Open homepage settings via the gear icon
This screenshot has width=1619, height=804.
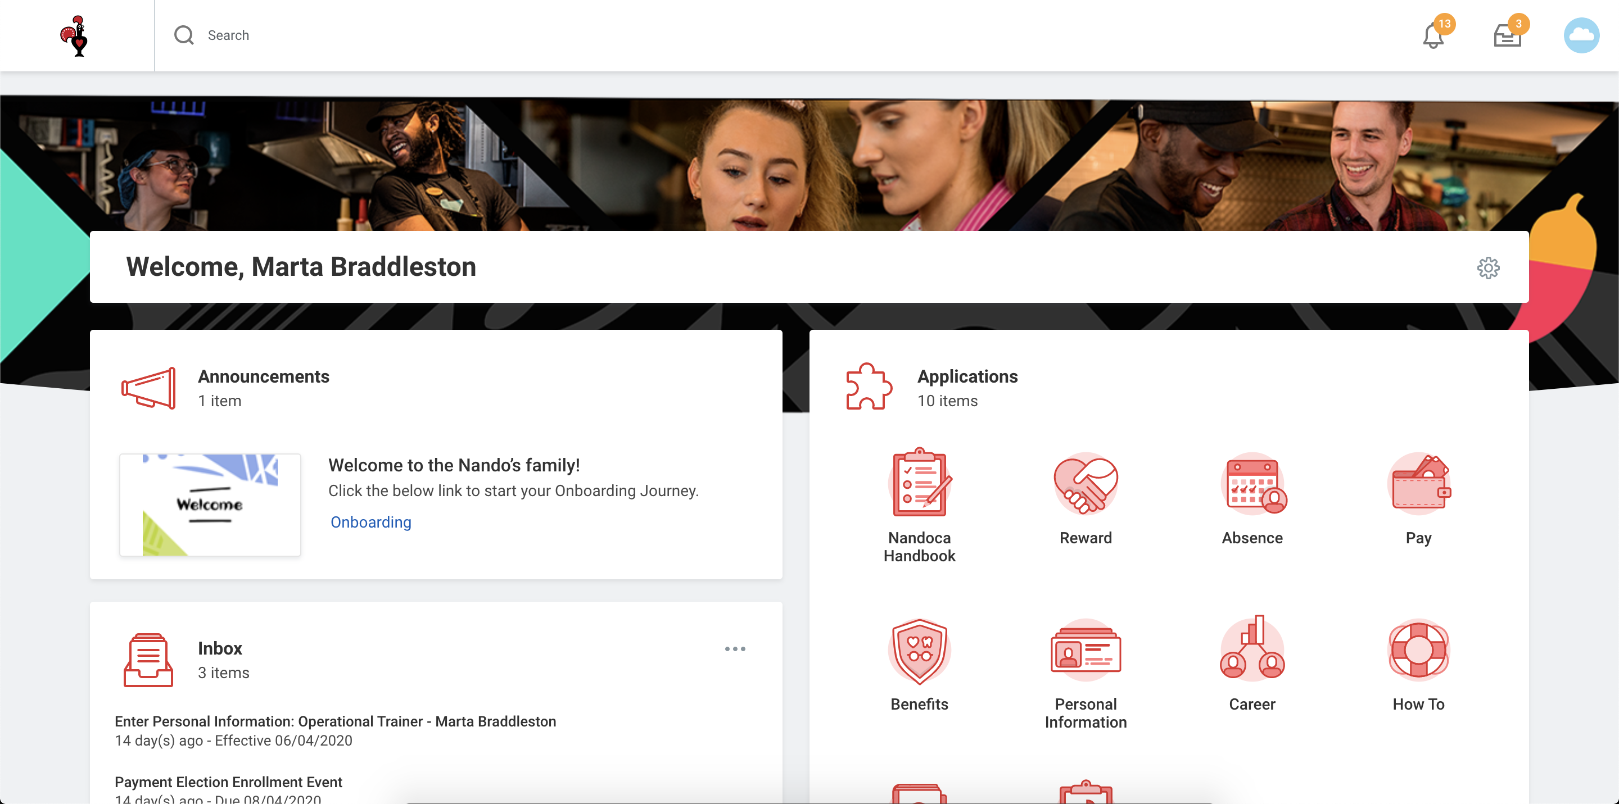[x=1489, y=267]
